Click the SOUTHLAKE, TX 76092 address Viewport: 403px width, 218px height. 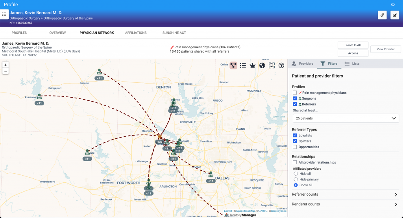(x=19, y=55)
